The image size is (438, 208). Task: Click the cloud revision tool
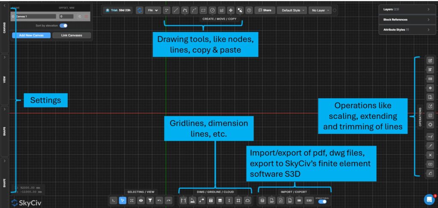(248, 200)
